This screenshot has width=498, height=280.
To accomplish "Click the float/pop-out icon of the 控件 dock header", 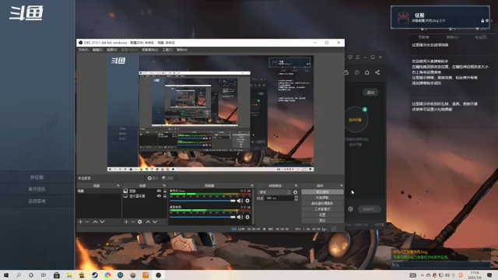I will pyautogui.click(x=342, y=185).
